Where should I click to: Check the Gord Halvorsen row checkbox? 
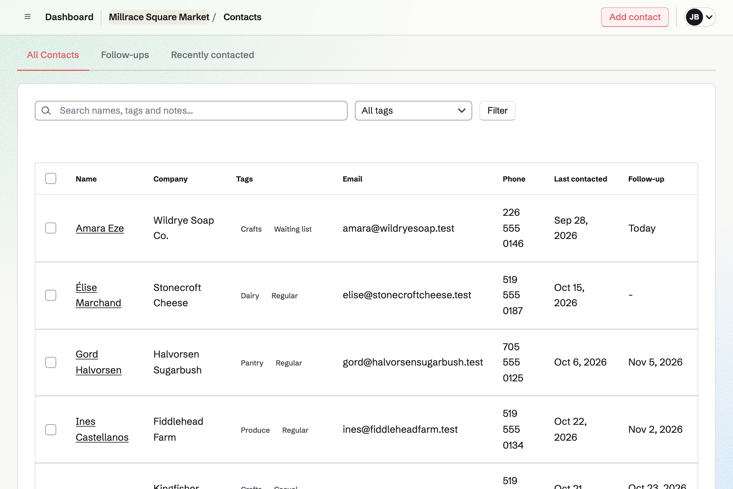[x=50, y=362]
